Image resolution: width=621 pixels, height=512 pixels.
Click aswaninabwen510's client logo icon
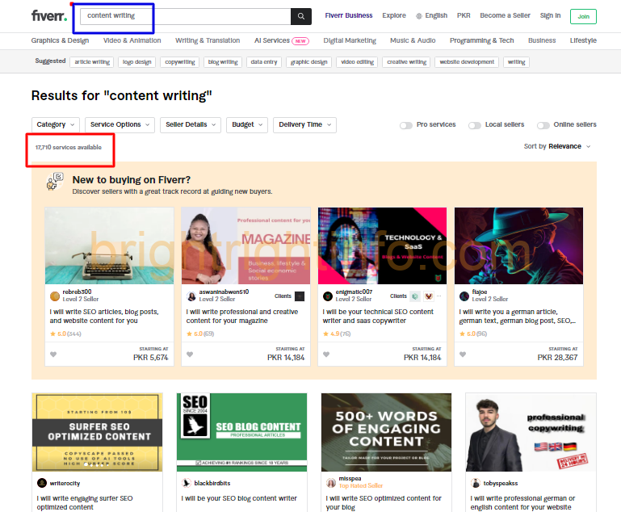tap(300, 296)
